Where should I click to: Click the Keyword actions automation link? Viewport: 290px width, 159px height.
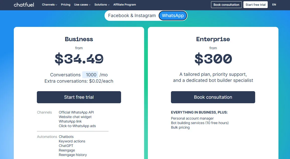point(72,141)
